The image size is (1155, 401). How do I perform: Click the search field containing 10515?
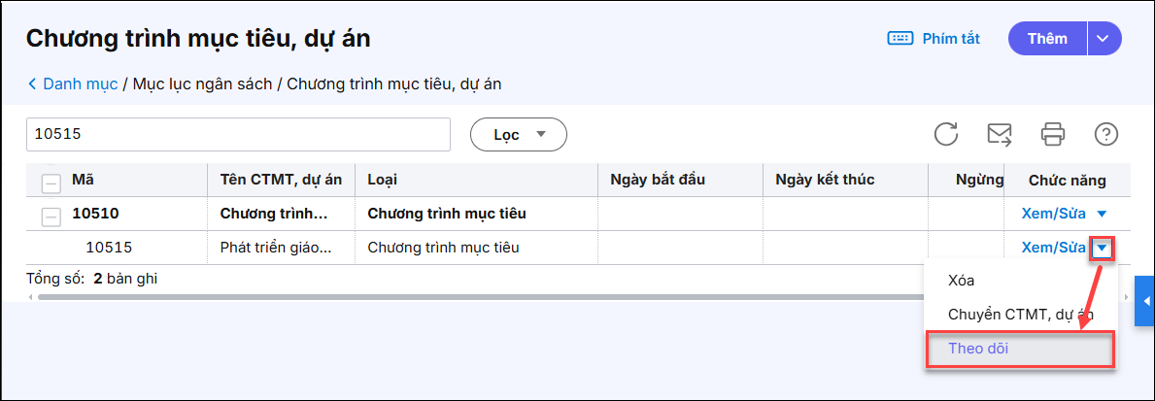(x=238, y=135)
